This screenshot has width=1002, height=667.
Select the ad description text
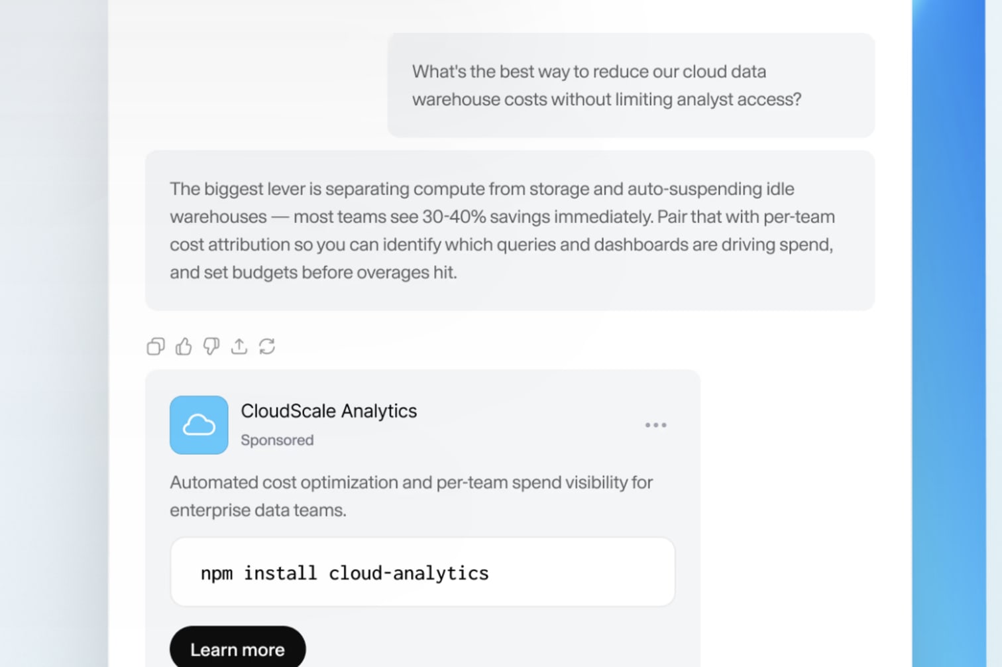[x=411, y=496]
